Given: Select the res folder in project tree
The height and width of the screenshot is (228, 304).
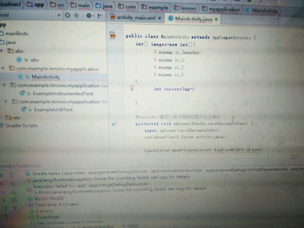Looking at the screenshot, I should tap(13, 118).
